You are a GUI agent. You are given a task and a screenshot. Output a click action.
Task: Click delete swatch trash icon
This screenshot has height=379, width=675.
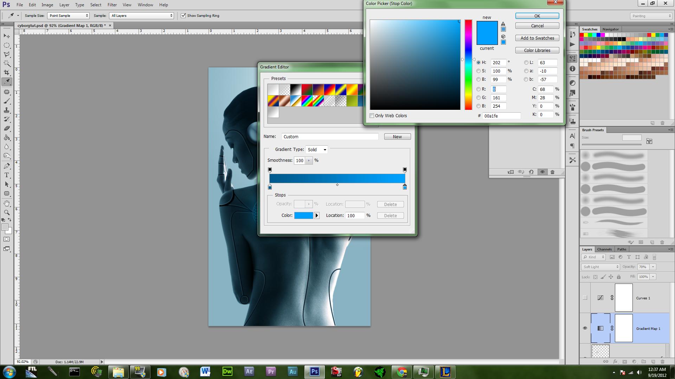662,123
